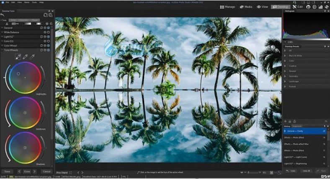Switch to Edit mode
The image size is (330, 179).
pos(298,7)
